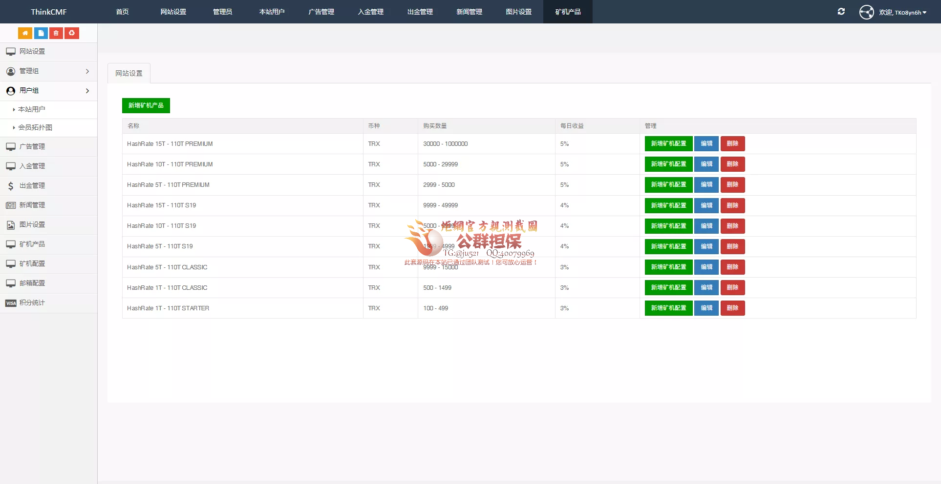The width and height of the screenshot is (941, 484).
Task: Open 积分统计 with VISA icon in sidebar
Action: coord(32,303)
